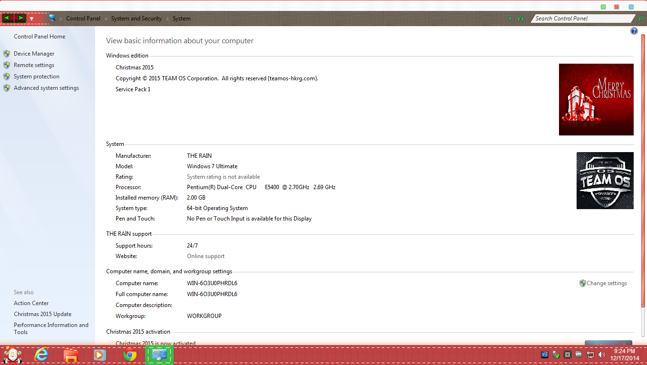The image size is (647, 365).
Task: Click the computer icon in address bar
Action: [52, 18]
